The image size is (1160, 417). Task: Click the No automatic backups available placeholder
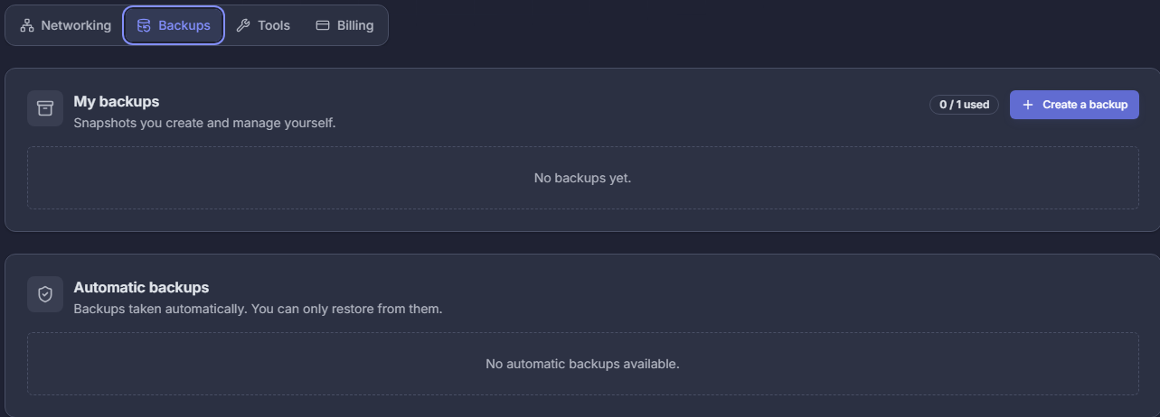(582, 364)
